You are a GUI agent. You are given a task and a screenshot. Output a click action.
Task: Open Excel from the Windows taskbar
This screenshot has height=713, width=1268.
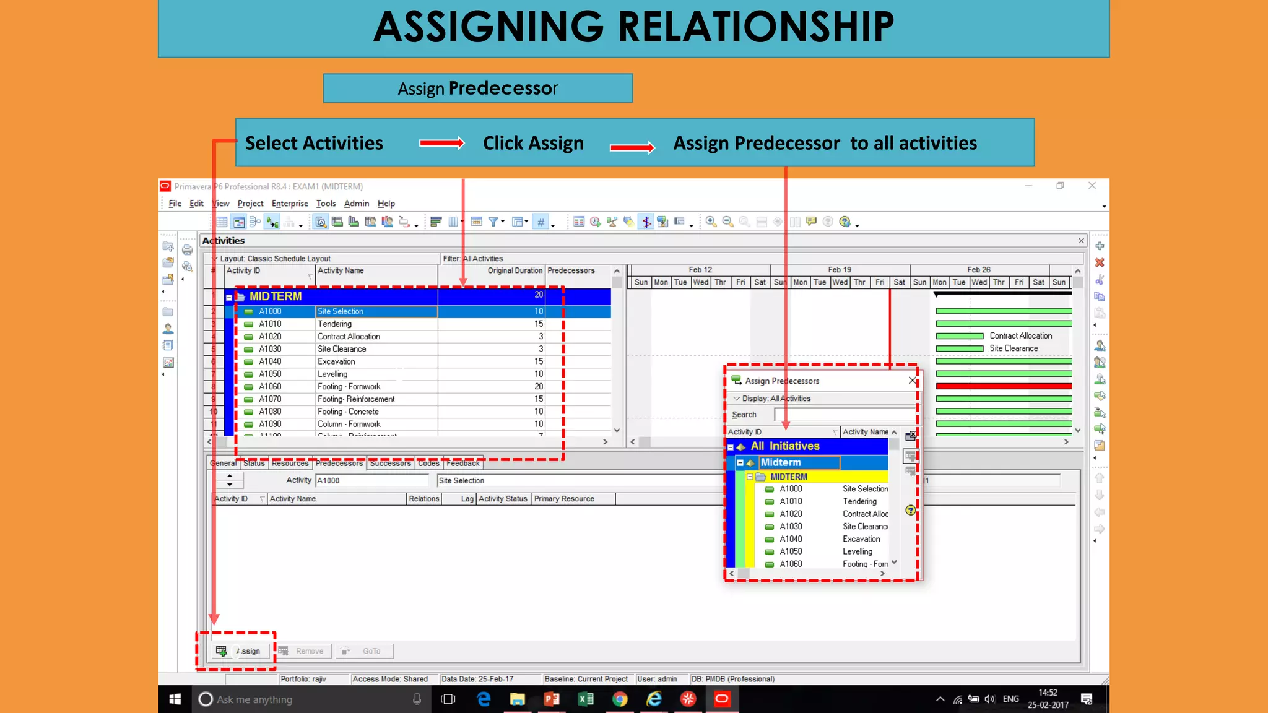585,699
